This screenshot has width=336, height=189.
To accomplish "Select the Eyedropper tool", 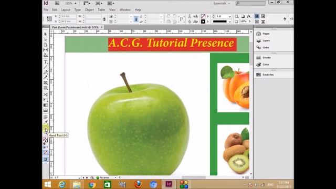I will (x=46, y=122).
